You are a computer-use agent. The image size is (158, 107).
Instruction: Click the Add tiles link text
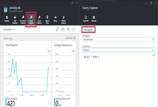[x=69, y=38]
